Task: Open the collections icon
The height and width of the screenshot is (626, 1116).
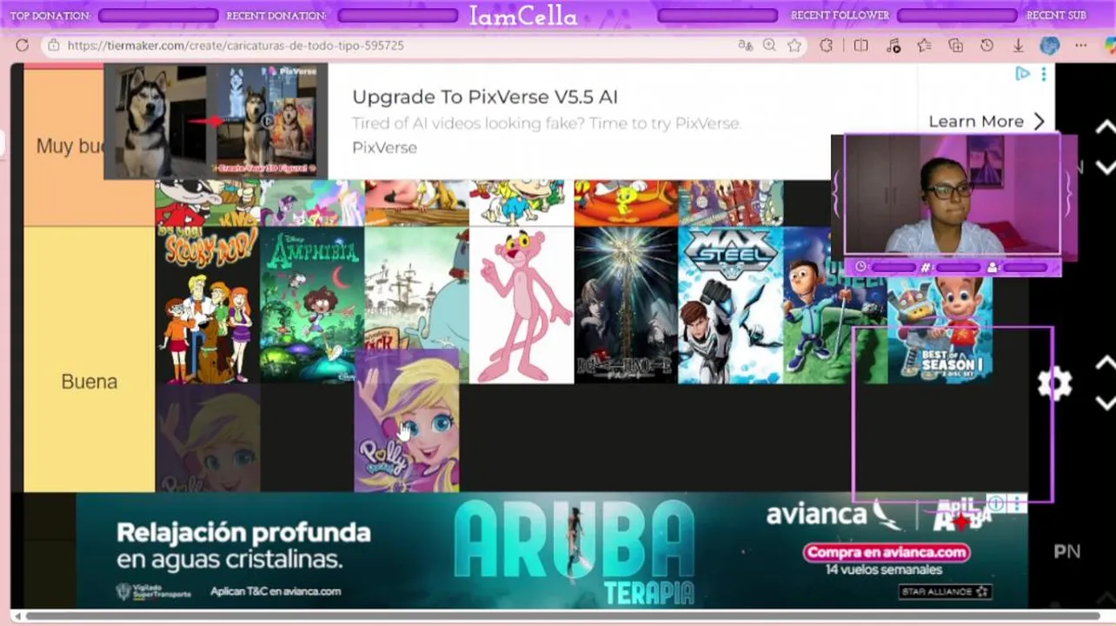Action: click(x=955, y=45)
